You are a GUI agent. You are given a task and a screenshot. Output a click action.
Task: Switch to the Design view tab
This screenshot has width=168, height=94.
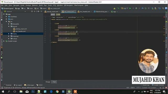click(48, 82)
